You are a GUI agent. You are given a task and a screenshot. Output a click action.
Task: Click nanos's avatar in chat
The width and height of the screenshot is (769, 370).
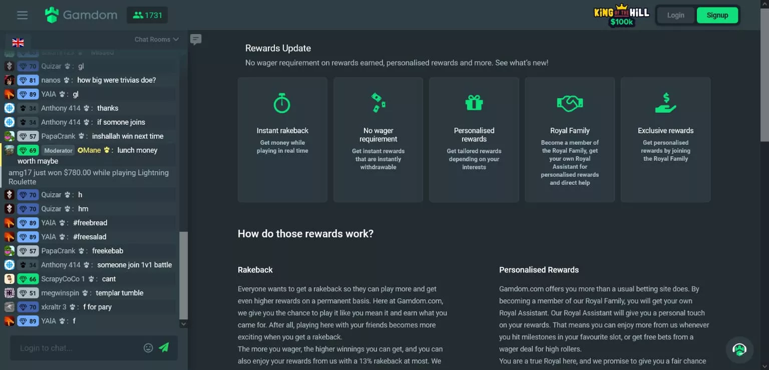(9, 80)
